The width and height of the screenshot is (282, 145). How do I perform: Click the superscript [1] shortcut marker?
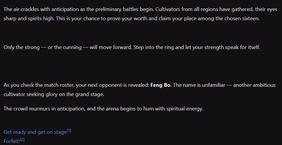pos(69,131)
